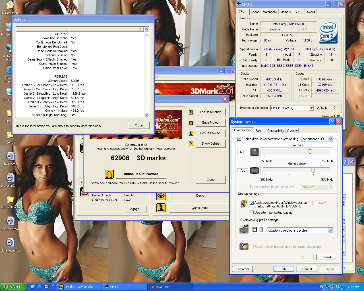Screen dimensions: 364x291
Task: Click the broom restore clocks icon
Action: coord(244,246)
